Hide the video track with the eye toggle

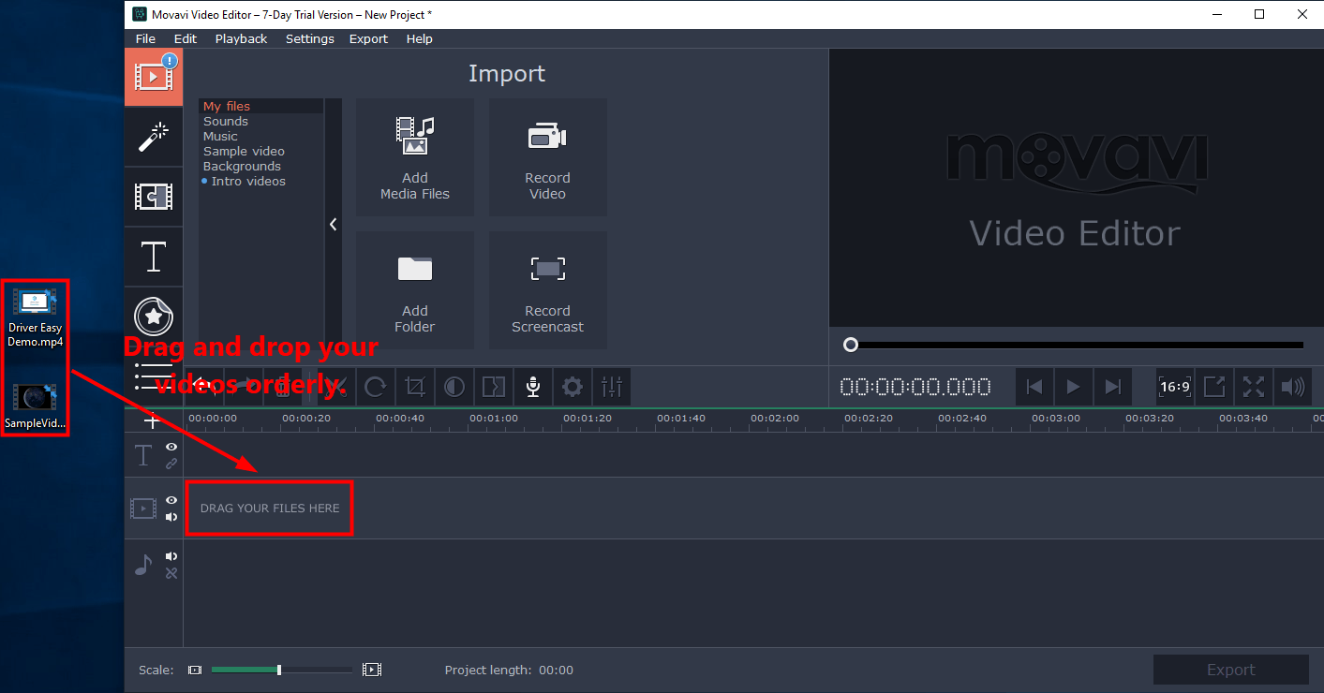[x=171, y=498]
